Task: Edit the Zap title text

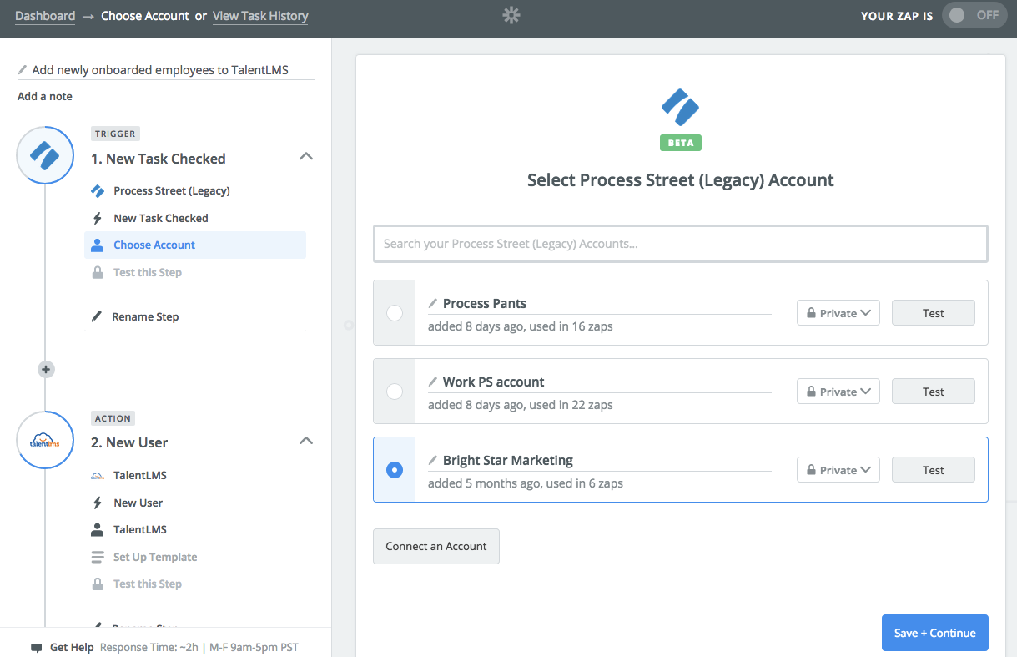Action: pyautogui.click(x=160, y=70)
